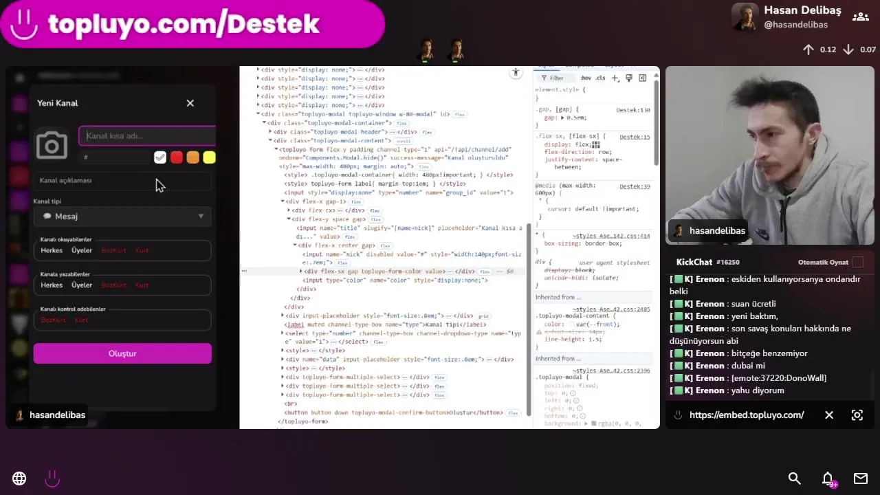Click the download speed down-arrow icon
The image size is (880, 495).
(848, 49)
